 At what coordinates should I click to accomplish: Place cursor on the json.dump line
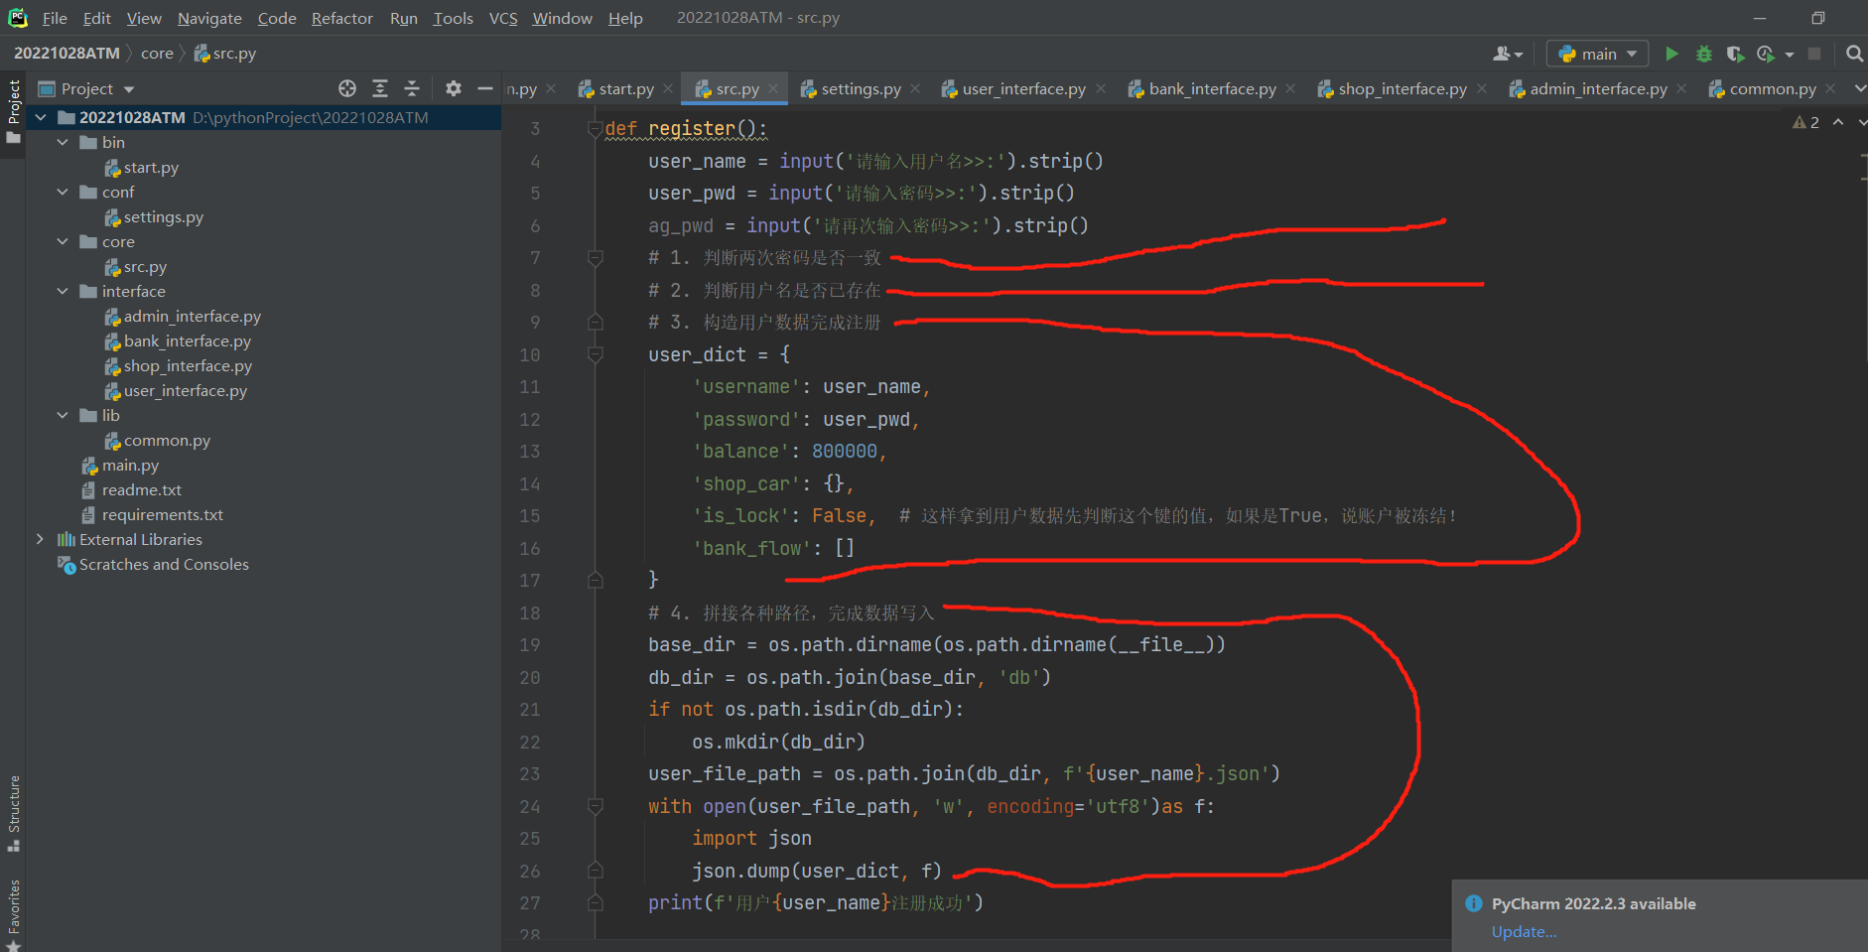pyautogui.click(x=816, y=871)
